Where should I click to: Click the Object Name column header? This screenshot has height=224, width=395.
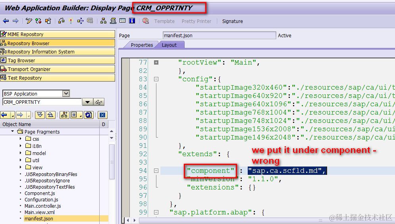(x=50, y=124)
